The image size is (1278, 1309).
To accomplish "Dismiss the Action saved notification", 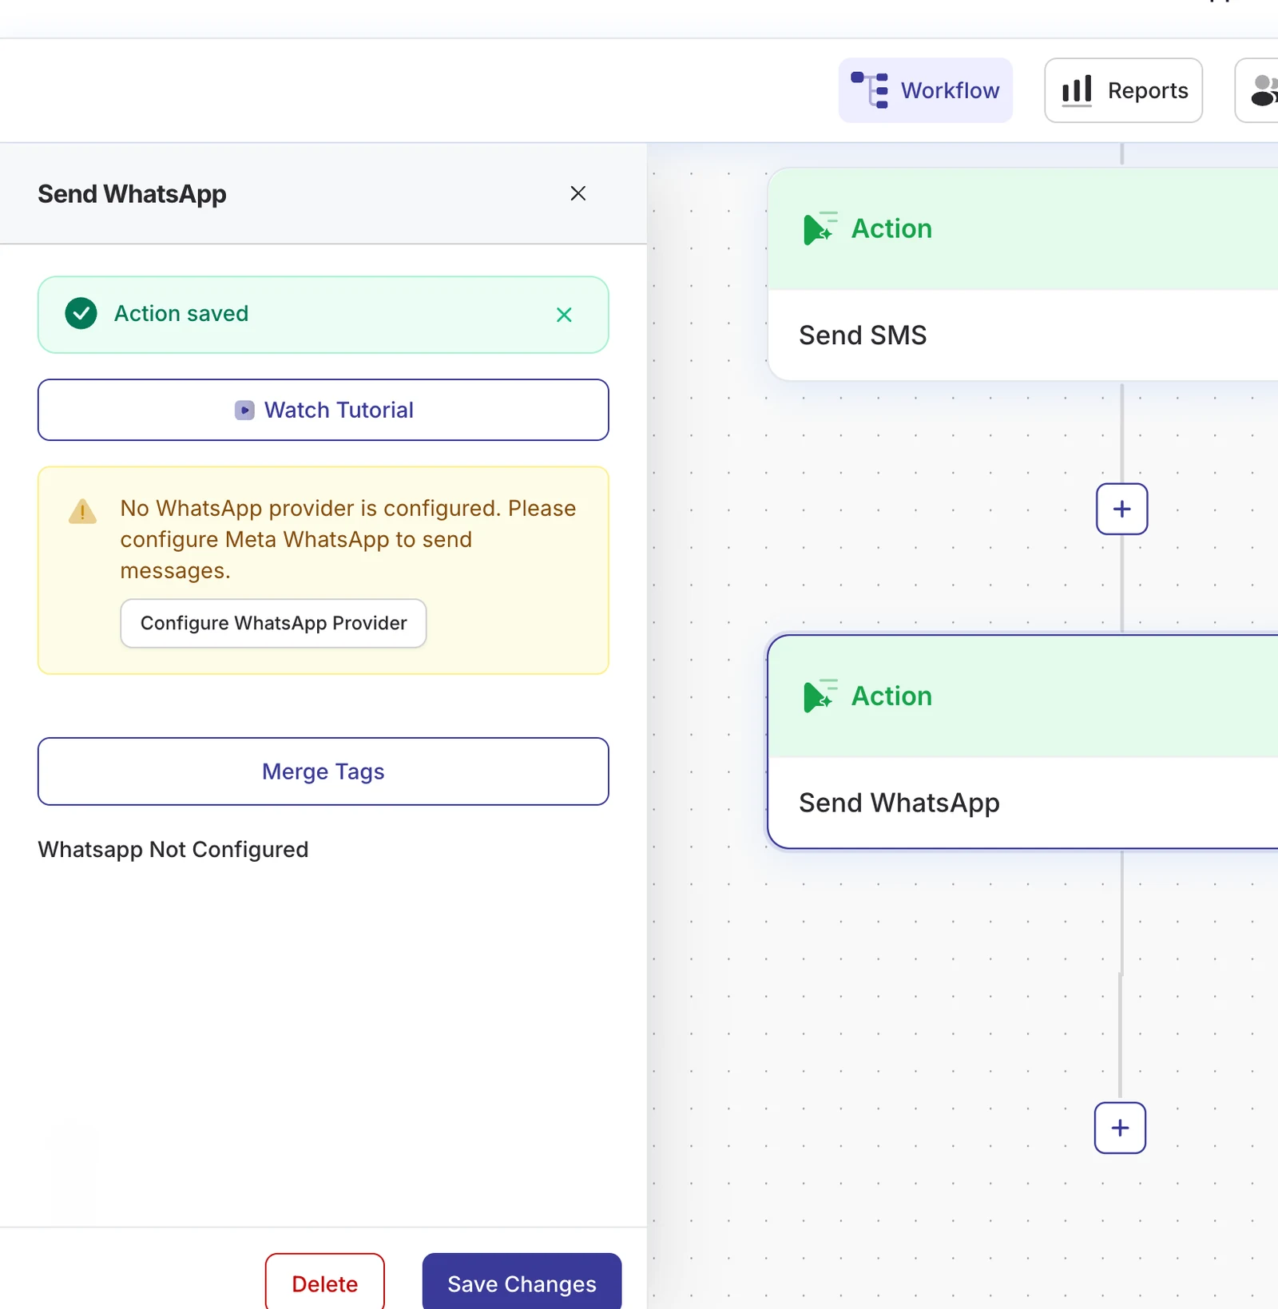I will click(x=564, y=315).
